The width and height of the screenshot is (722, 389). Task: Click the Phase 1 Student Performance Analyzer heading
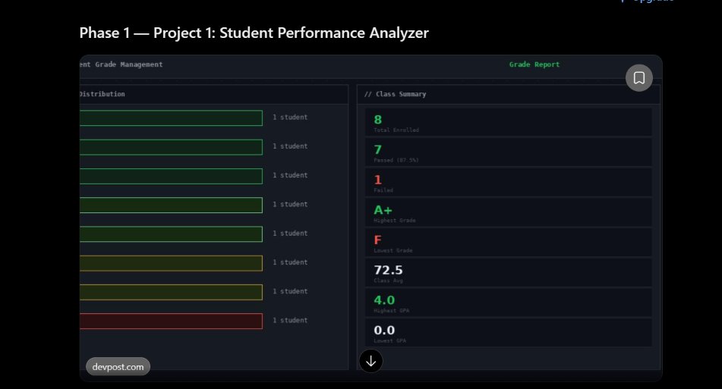click(x=254, y=33)
